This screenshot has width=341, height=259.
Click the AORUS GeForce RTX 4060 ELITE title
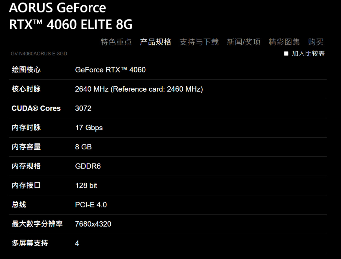71,16
